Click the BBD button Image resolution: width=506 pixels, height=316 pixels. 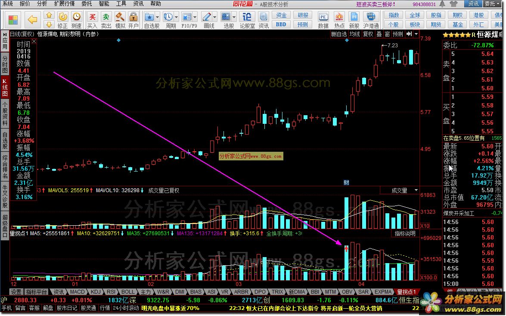[281, 25]
